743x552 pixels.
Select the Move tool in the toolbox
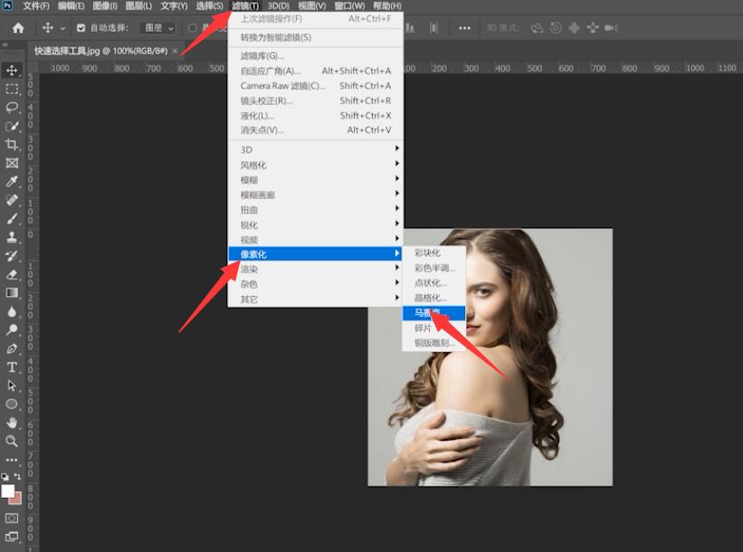12,71
